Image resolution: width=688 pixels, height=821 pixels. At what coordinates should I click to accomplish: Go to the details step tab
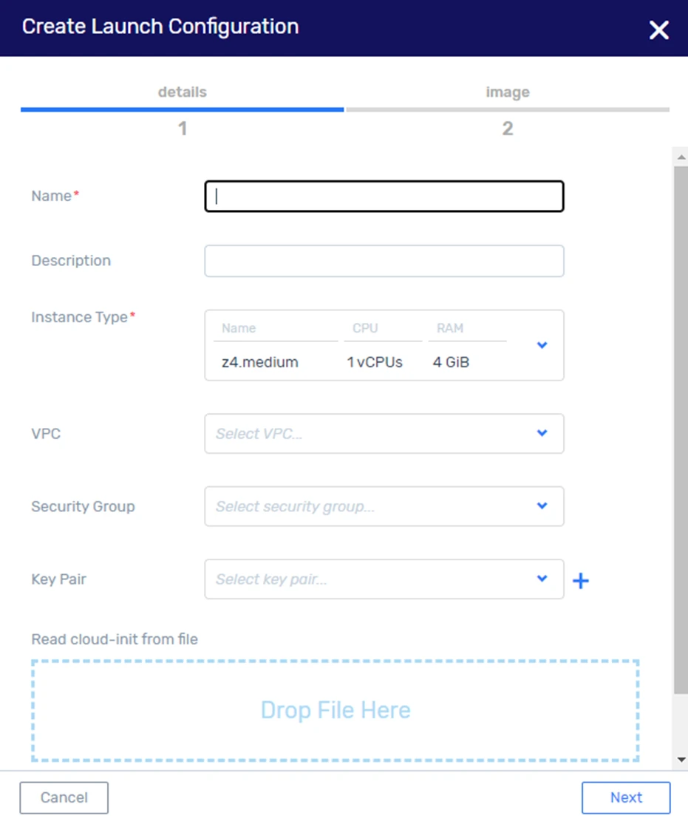point(182,93)
